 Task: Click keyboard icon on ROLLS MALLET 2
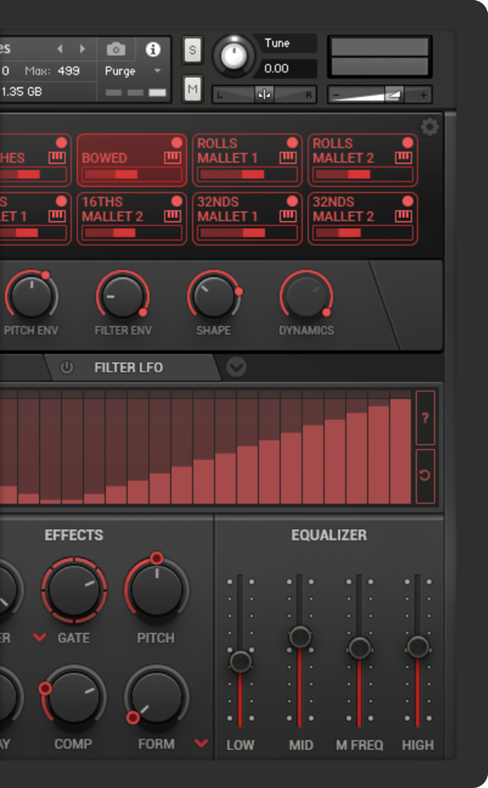(x=403, y=158)
